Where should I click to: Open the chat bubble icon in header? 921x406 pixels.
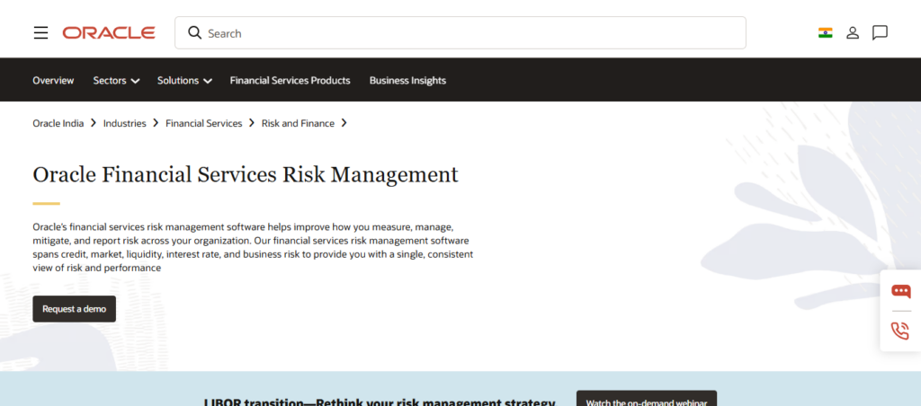pyautogui.click(x=880, y=33)
